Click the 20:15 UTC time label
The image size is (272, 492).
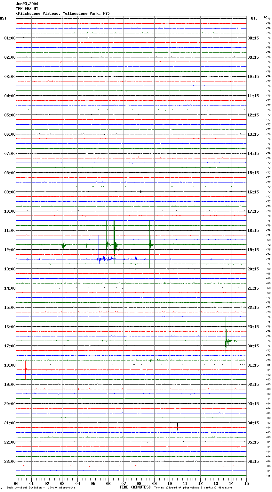point(253,269)
